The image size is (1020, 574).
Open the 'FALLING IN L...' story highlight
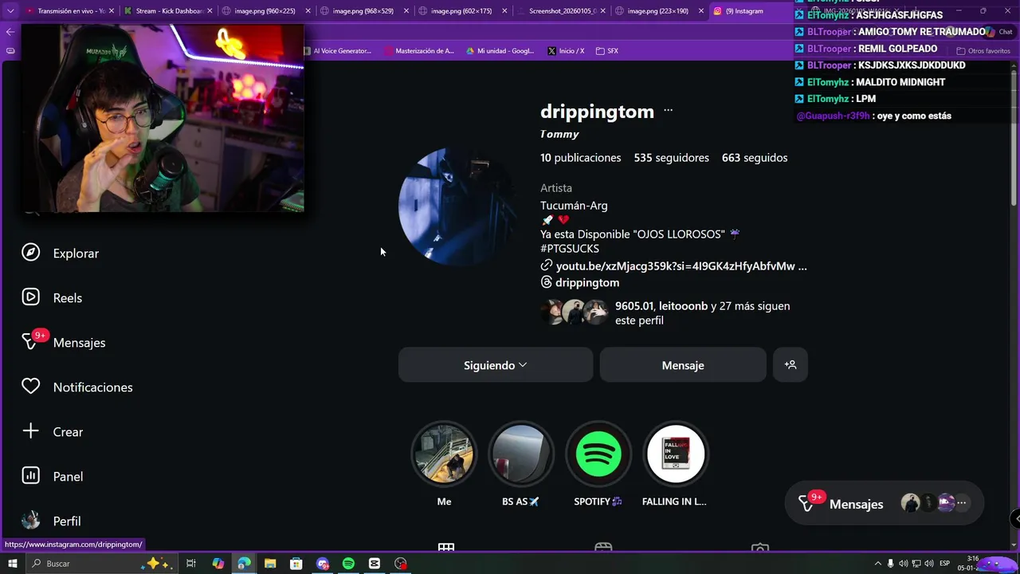pos(675,454)
